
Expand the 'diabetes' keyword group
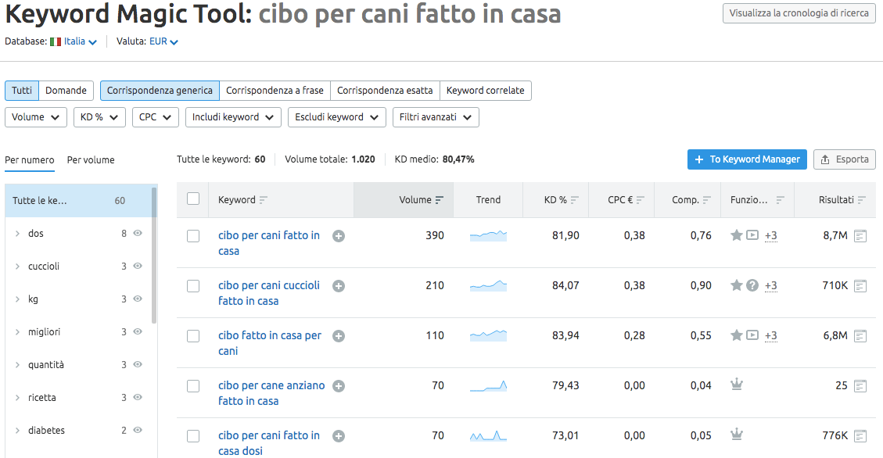click(17, 431)
